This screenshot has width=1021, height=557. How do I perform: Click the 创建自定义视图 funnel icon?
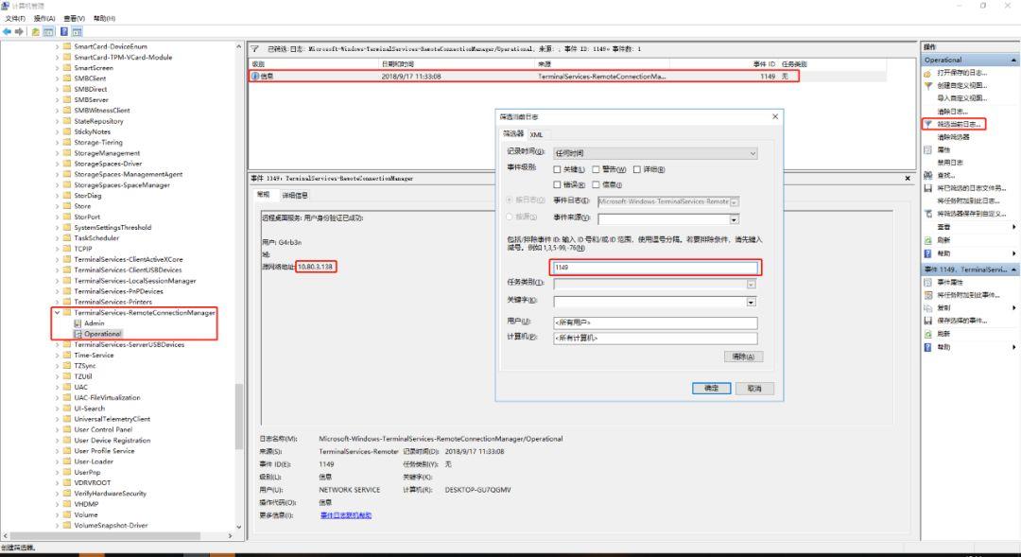[928, 85]
